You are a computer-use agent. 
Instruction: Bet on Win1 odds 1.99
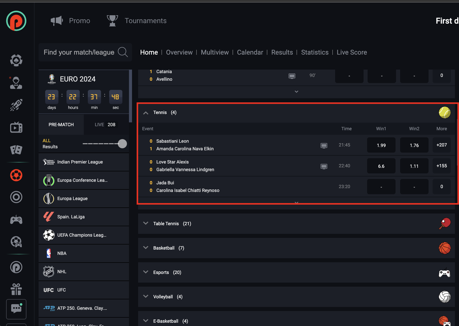(x=381, y=145)
